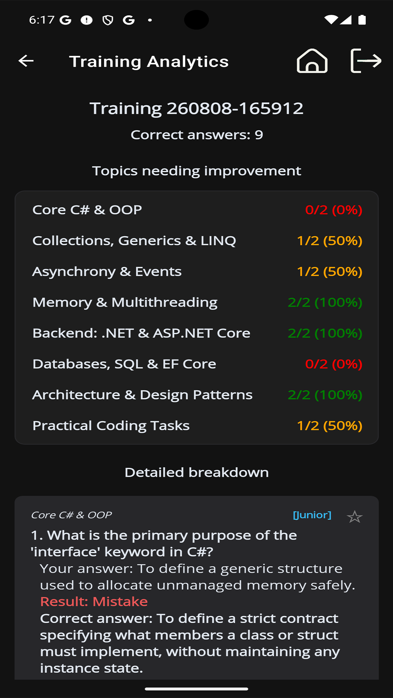Tap the battery status icon
Image resolution: width=393 pixels, height=698 pixels.
[362, 20]
